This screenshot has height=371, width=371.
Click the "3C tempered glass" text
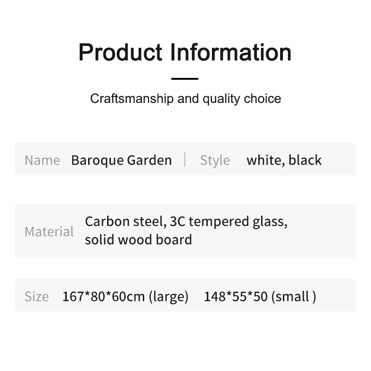click(228, 221)
